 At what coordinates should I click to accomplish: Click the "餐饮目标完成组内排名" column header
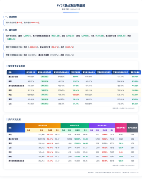click(61, 72)
